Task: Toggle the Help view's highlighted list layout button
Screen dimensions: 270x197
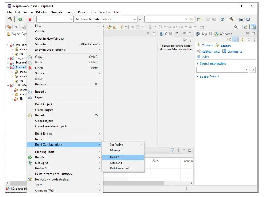Action: click(235, 39)
